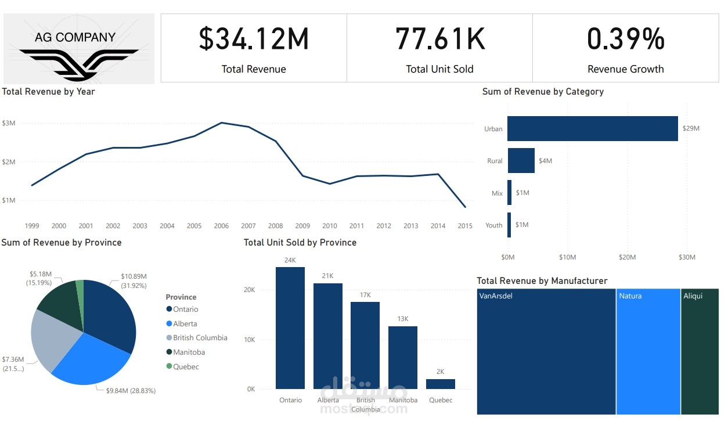The width and height of the screenshot is (728, 425).
Task: Select the Quebec bar showing 2K
Action: 441,382
